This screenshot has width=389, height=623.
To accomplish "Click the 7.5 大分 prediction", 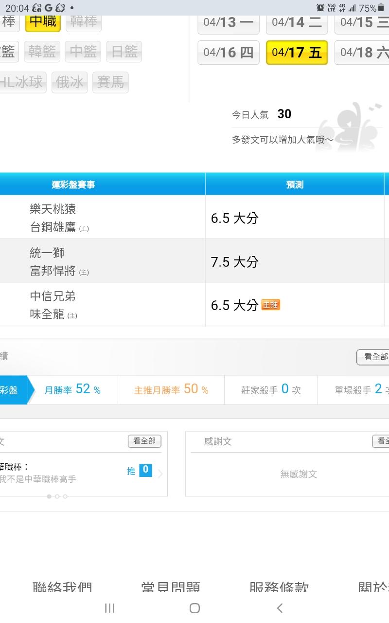I will pos(234,262).
